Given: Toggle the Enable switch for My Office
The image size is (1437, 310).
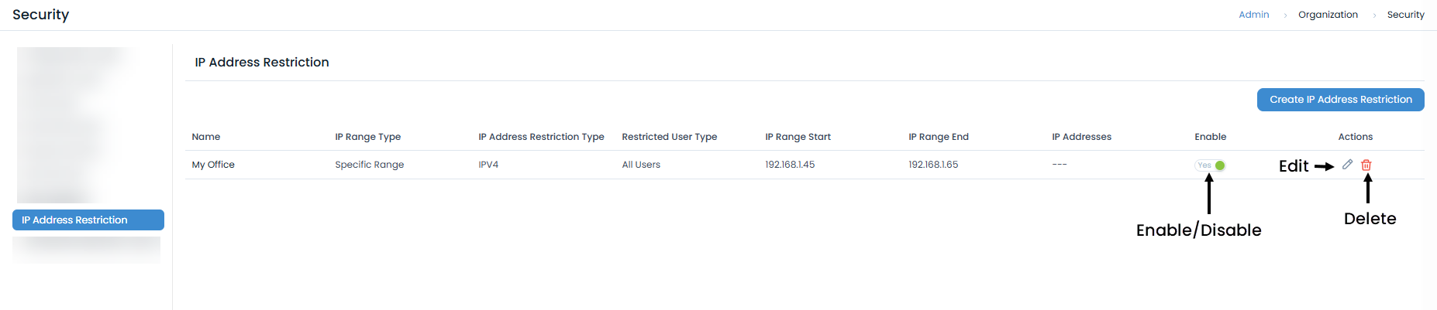Looking at the screenshot, I should 1210,165.
